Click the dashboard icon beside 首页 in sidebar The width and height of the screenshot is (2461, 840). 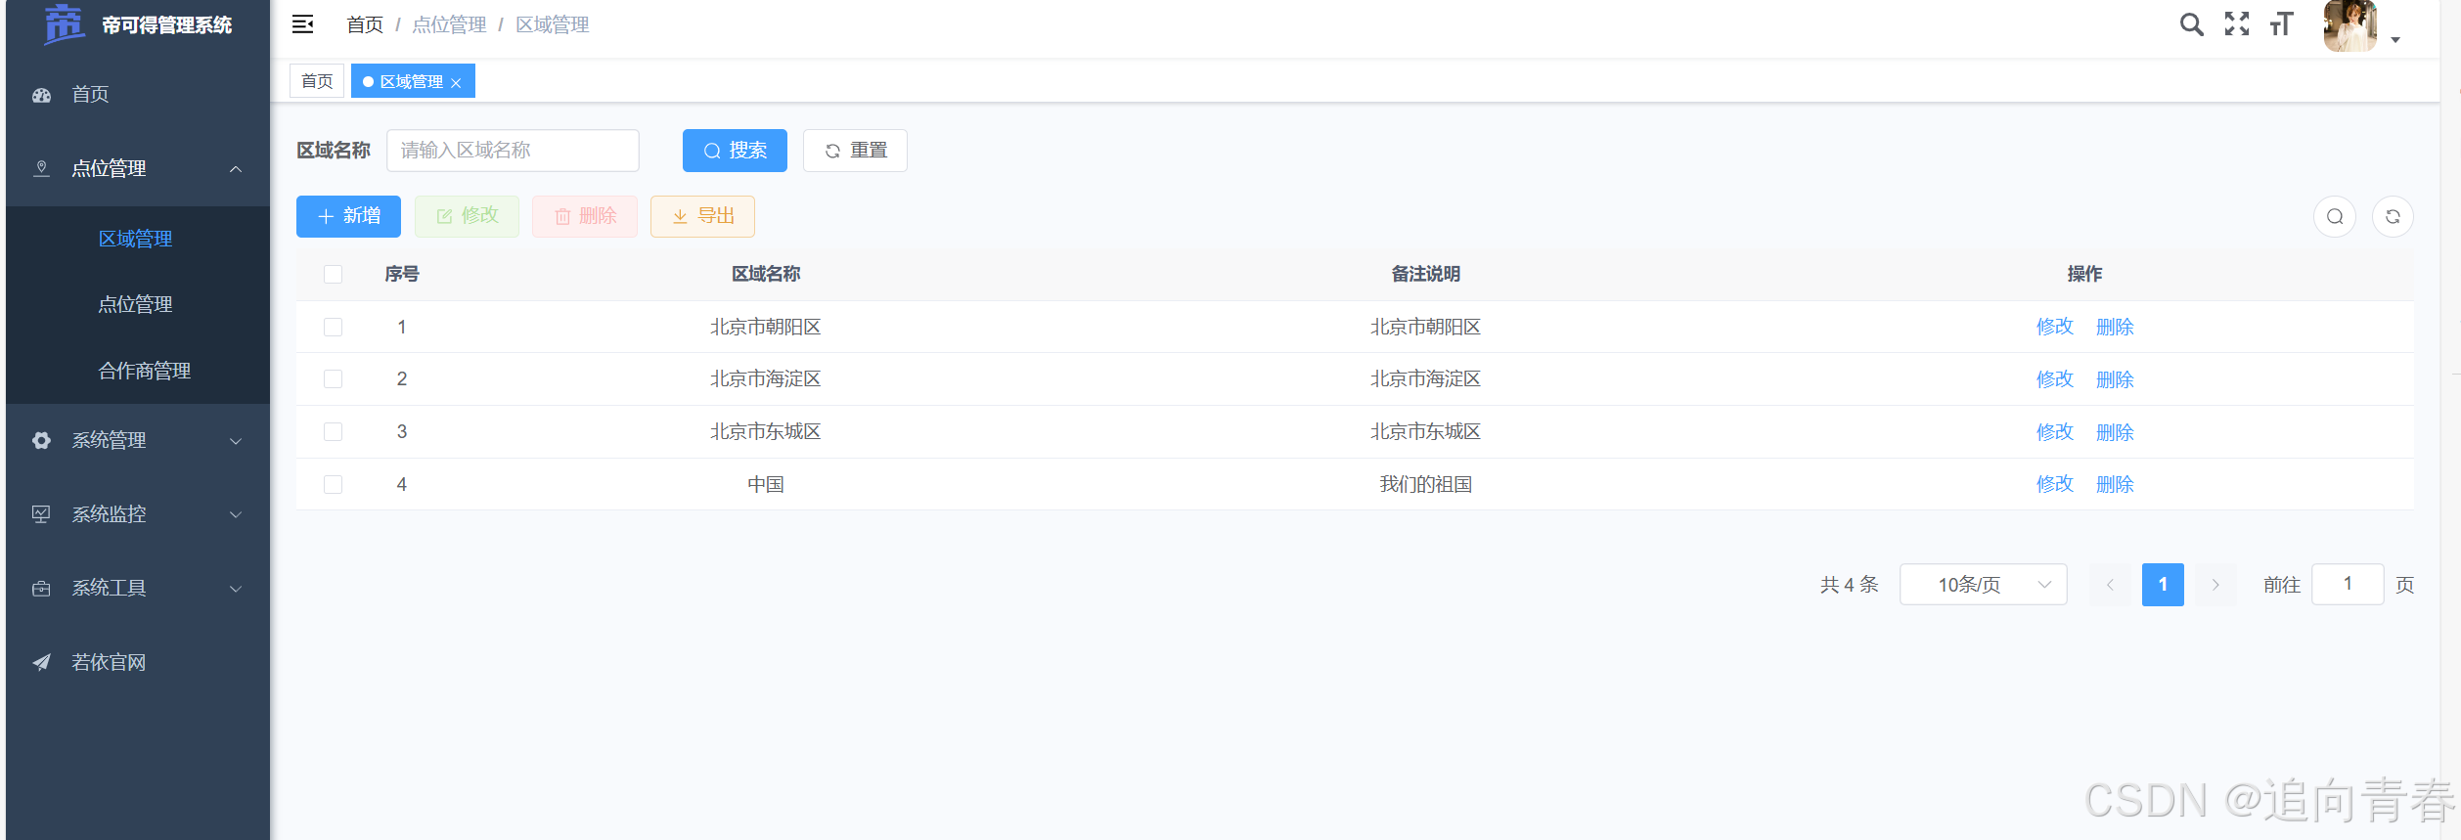pyautogui.click(x=41, y=95)
